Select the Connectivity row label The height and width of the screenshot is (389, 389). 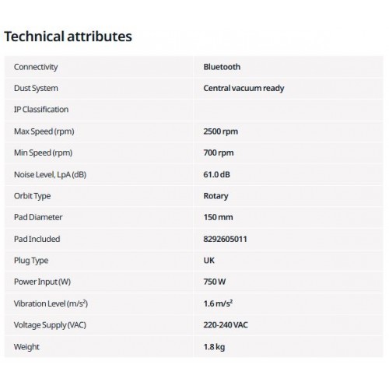36,67
